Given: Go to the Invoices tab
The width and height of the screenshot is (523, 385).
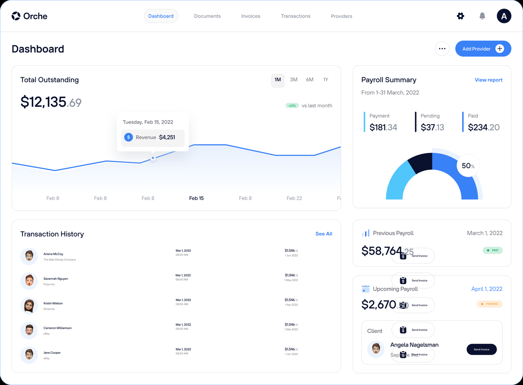Looking at the screenshot, I should click(251, 16).
